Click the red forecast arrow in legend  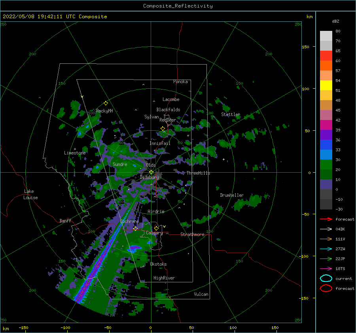326,219
